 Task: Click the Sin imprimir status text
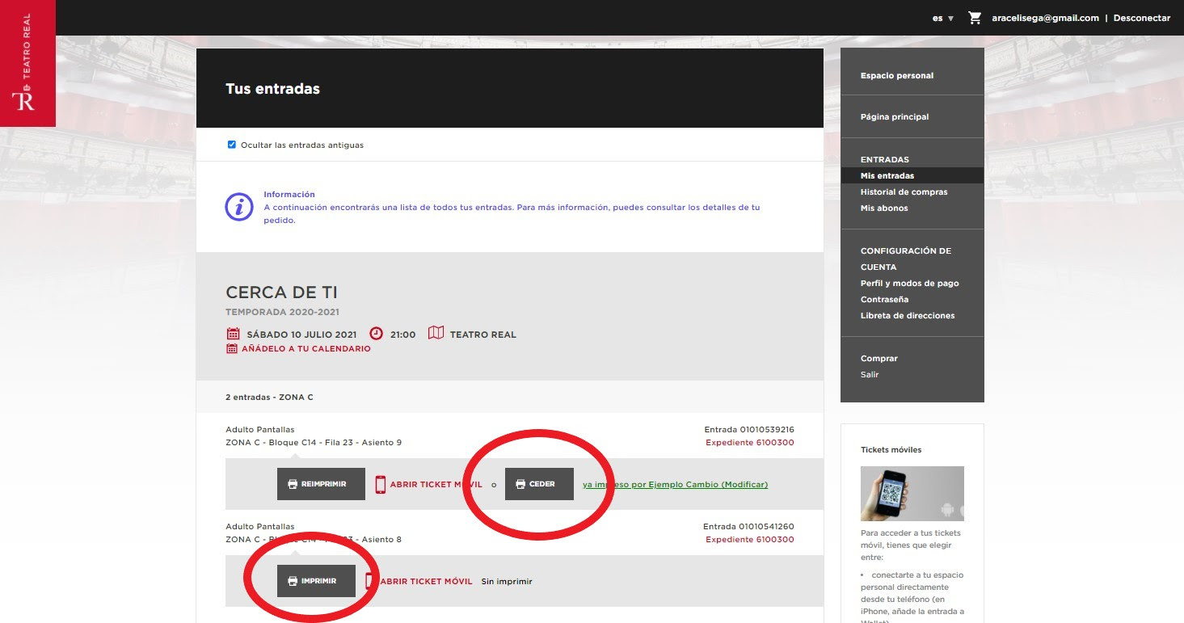pyautogui.click(x=507, y=581)
